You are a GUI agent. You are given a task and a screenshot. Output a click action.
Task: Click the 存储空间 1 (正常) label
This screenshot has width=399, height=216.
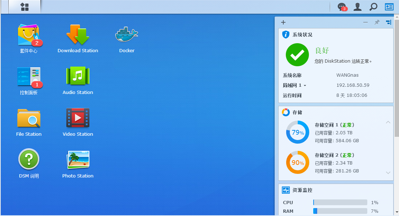tap(334, 125)
